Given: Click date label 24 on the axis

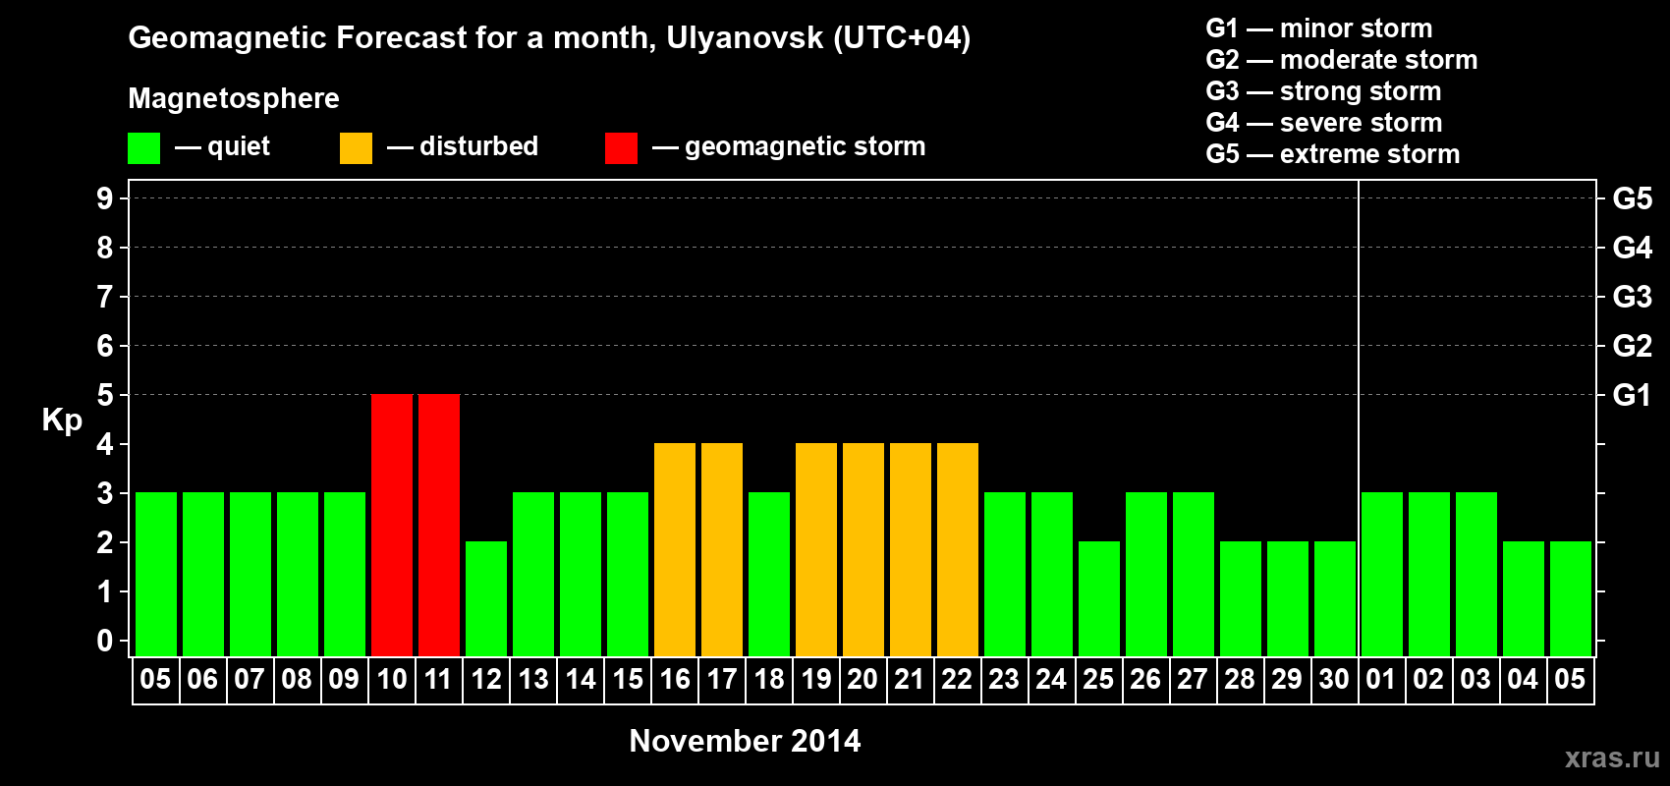Looking at the screenshot, I should point(1051,680).
